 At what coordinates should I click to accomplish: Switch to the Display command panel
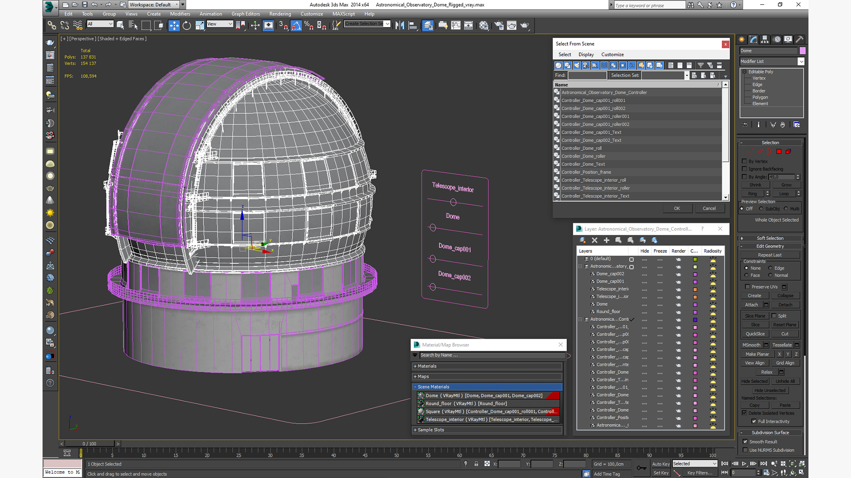click(x=788, y=39)
